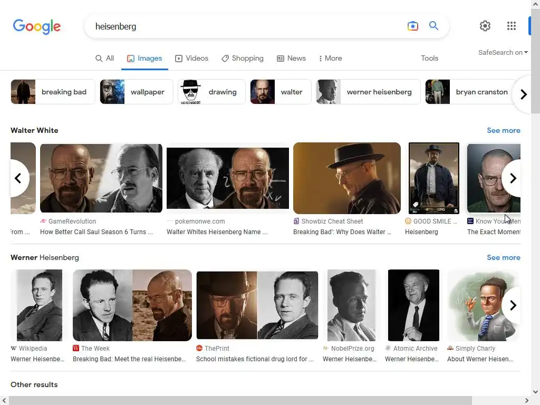
Task: Switch to the Videos tab
Action: pos(192,58)
